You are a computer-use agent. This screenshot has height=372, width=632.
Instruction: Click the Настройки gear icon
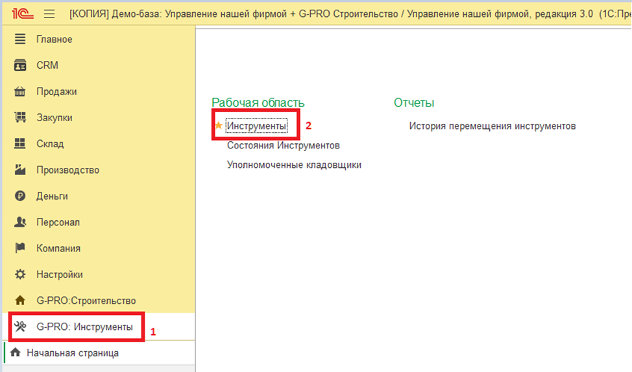(20, 275)
